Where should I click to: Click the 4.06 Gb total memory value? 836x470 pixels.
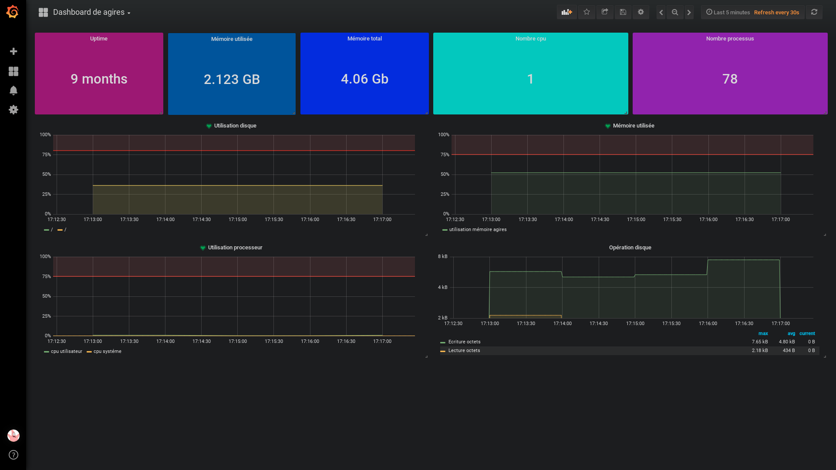[364, 79]
